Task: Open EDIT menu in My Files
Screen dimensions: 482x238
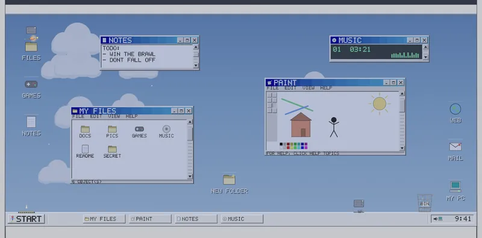Action: pos(96,116)
